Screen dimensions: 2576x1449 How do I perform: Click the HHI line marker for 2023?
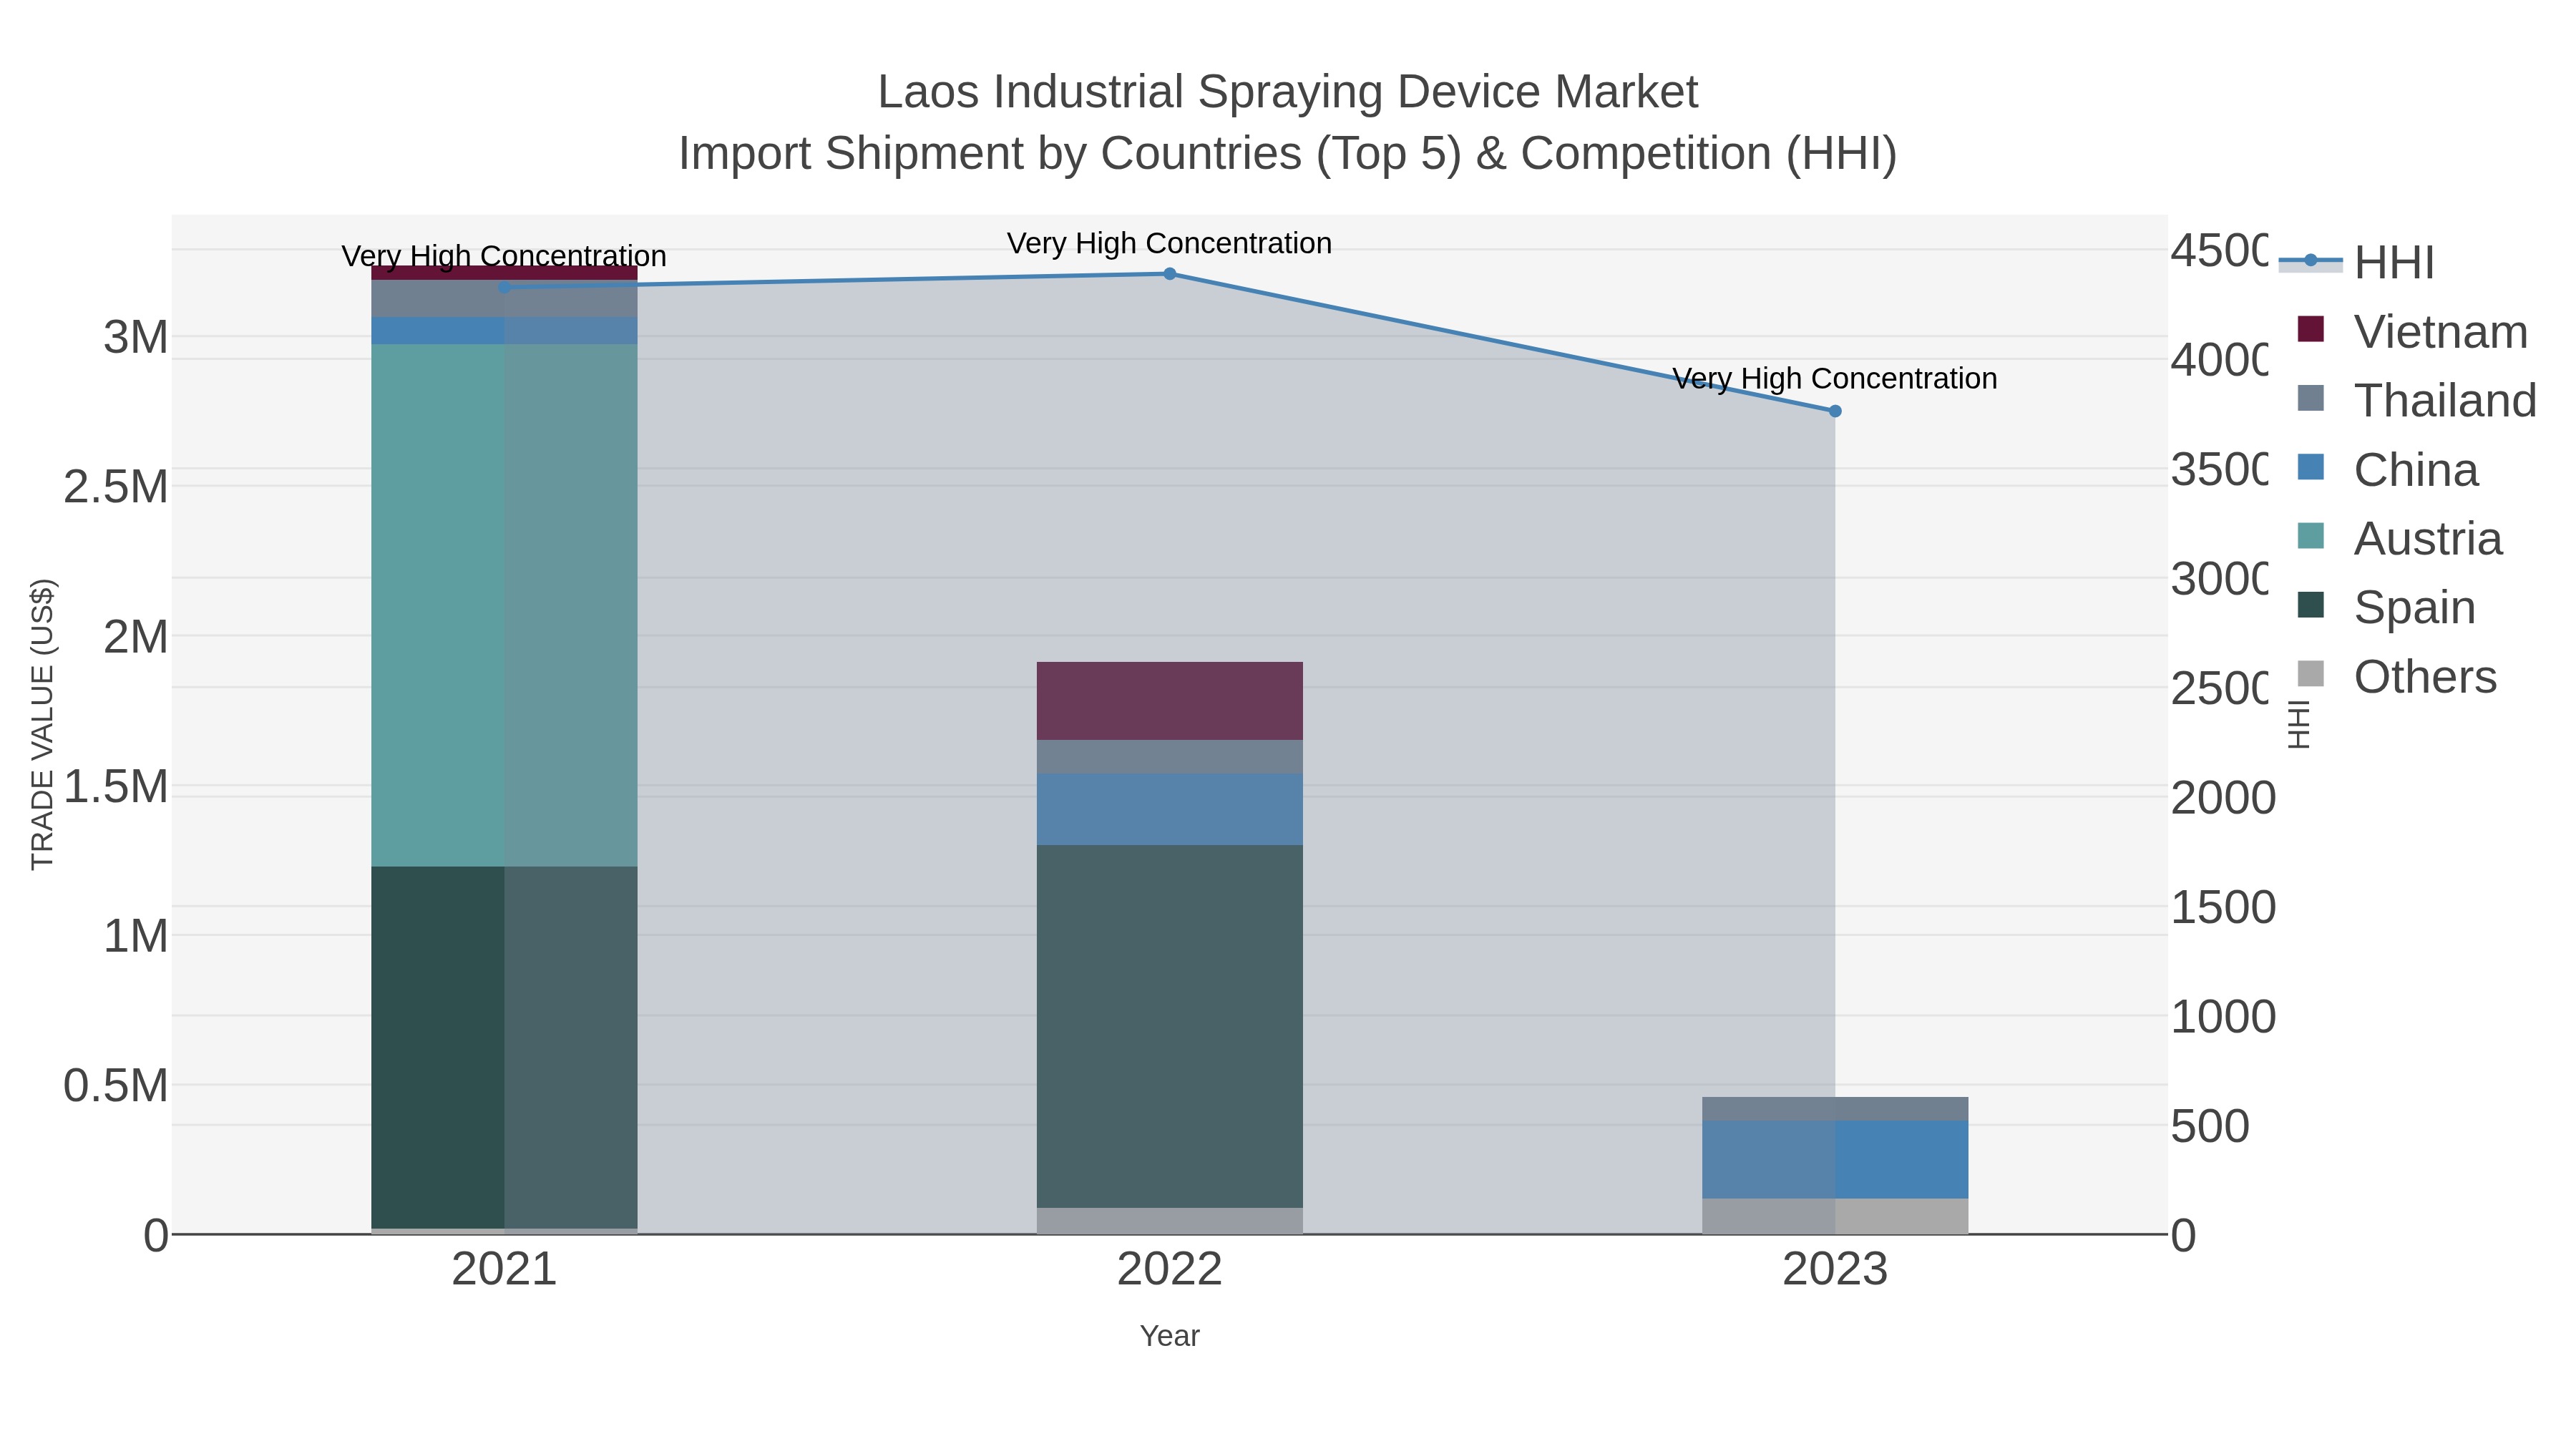tap(1835, 411)
